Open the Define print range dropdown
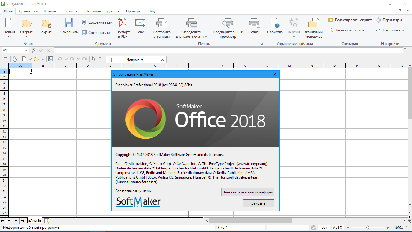 [206, 37]
